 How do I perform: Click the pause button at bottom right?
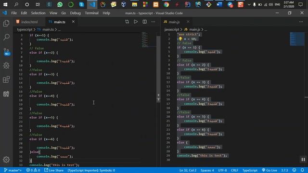coord(303,160)
